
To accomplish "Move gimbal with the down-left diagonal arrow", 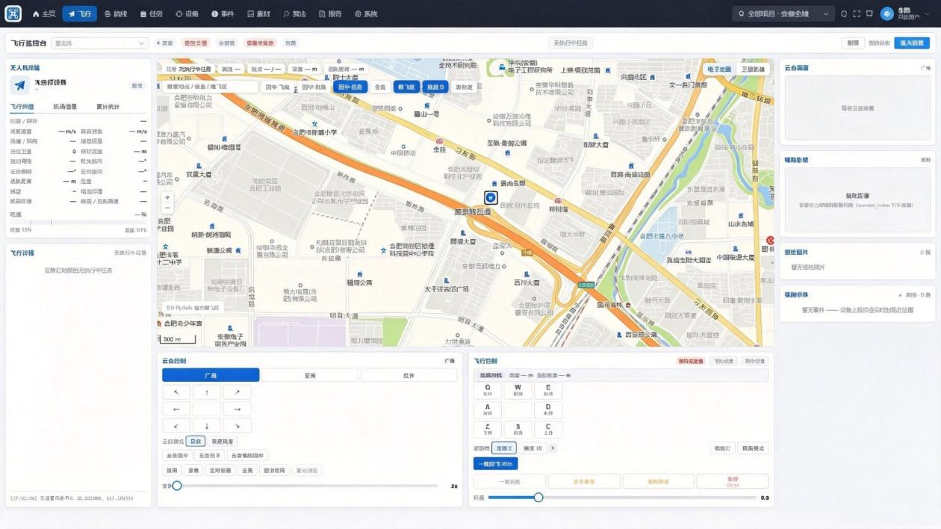I will coord(176,426).
